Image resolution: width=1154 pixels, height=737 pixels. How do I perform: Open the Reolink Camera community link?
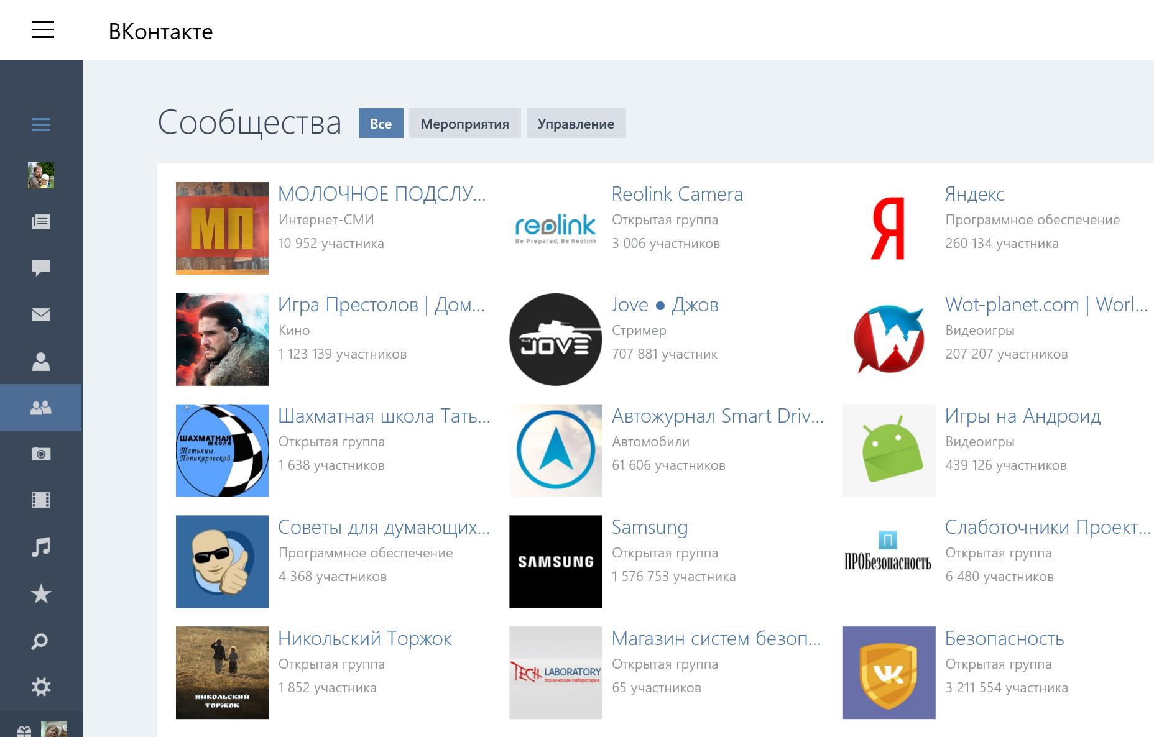point(677,194)
